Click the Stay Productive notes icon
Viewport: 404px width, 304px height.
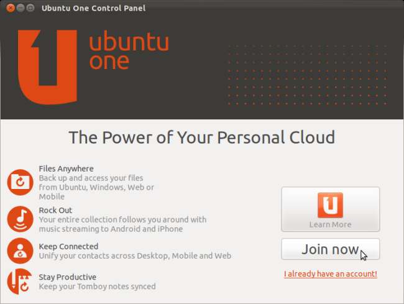pos(20,281)
